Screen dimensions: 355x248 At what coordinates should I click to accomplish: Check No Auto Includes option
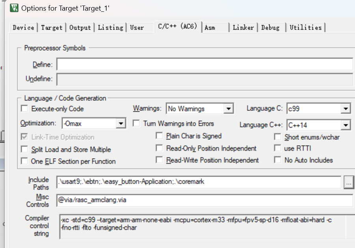click(x=278, y=160)
